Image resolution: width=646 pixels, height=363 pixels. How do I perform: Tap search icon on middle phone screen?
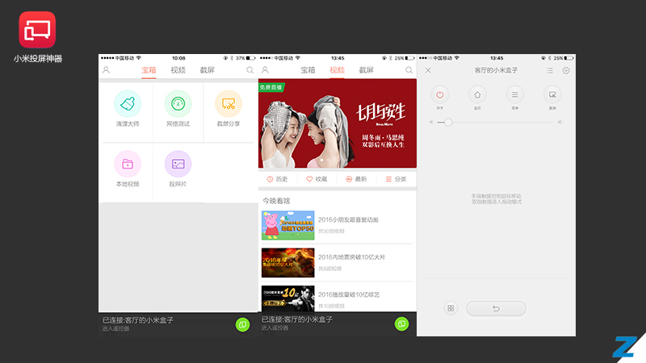point(409,70)
